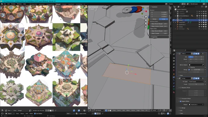Open the Render menu

point(13,4)
